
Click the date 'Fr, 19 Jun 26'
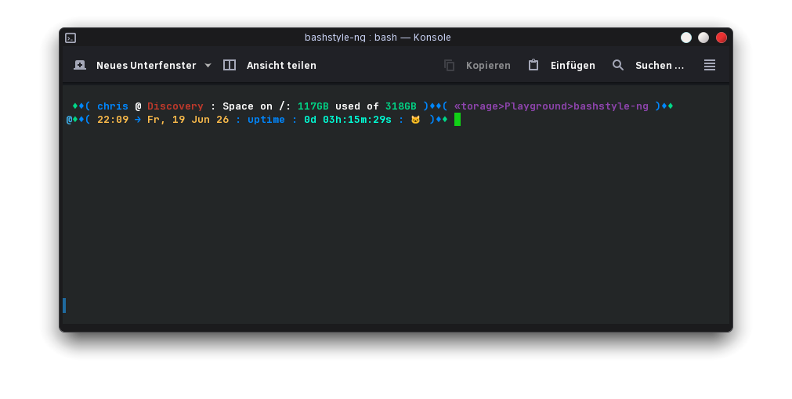188,120
